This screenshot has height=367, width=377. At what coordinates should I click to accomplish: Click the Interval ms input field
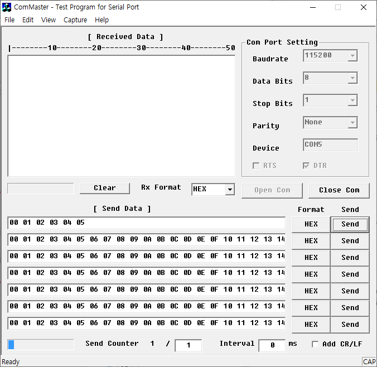coord(272,345)
